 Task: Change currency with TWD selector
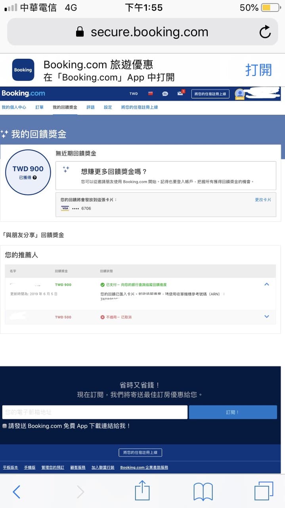134,94
